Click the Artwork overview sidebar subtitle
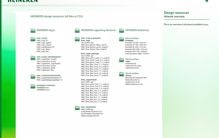This screenshot has width=219, height=138. 174,16
